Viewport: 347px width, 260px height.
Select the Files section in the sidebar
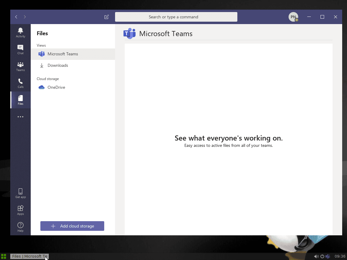click(20, 100)
